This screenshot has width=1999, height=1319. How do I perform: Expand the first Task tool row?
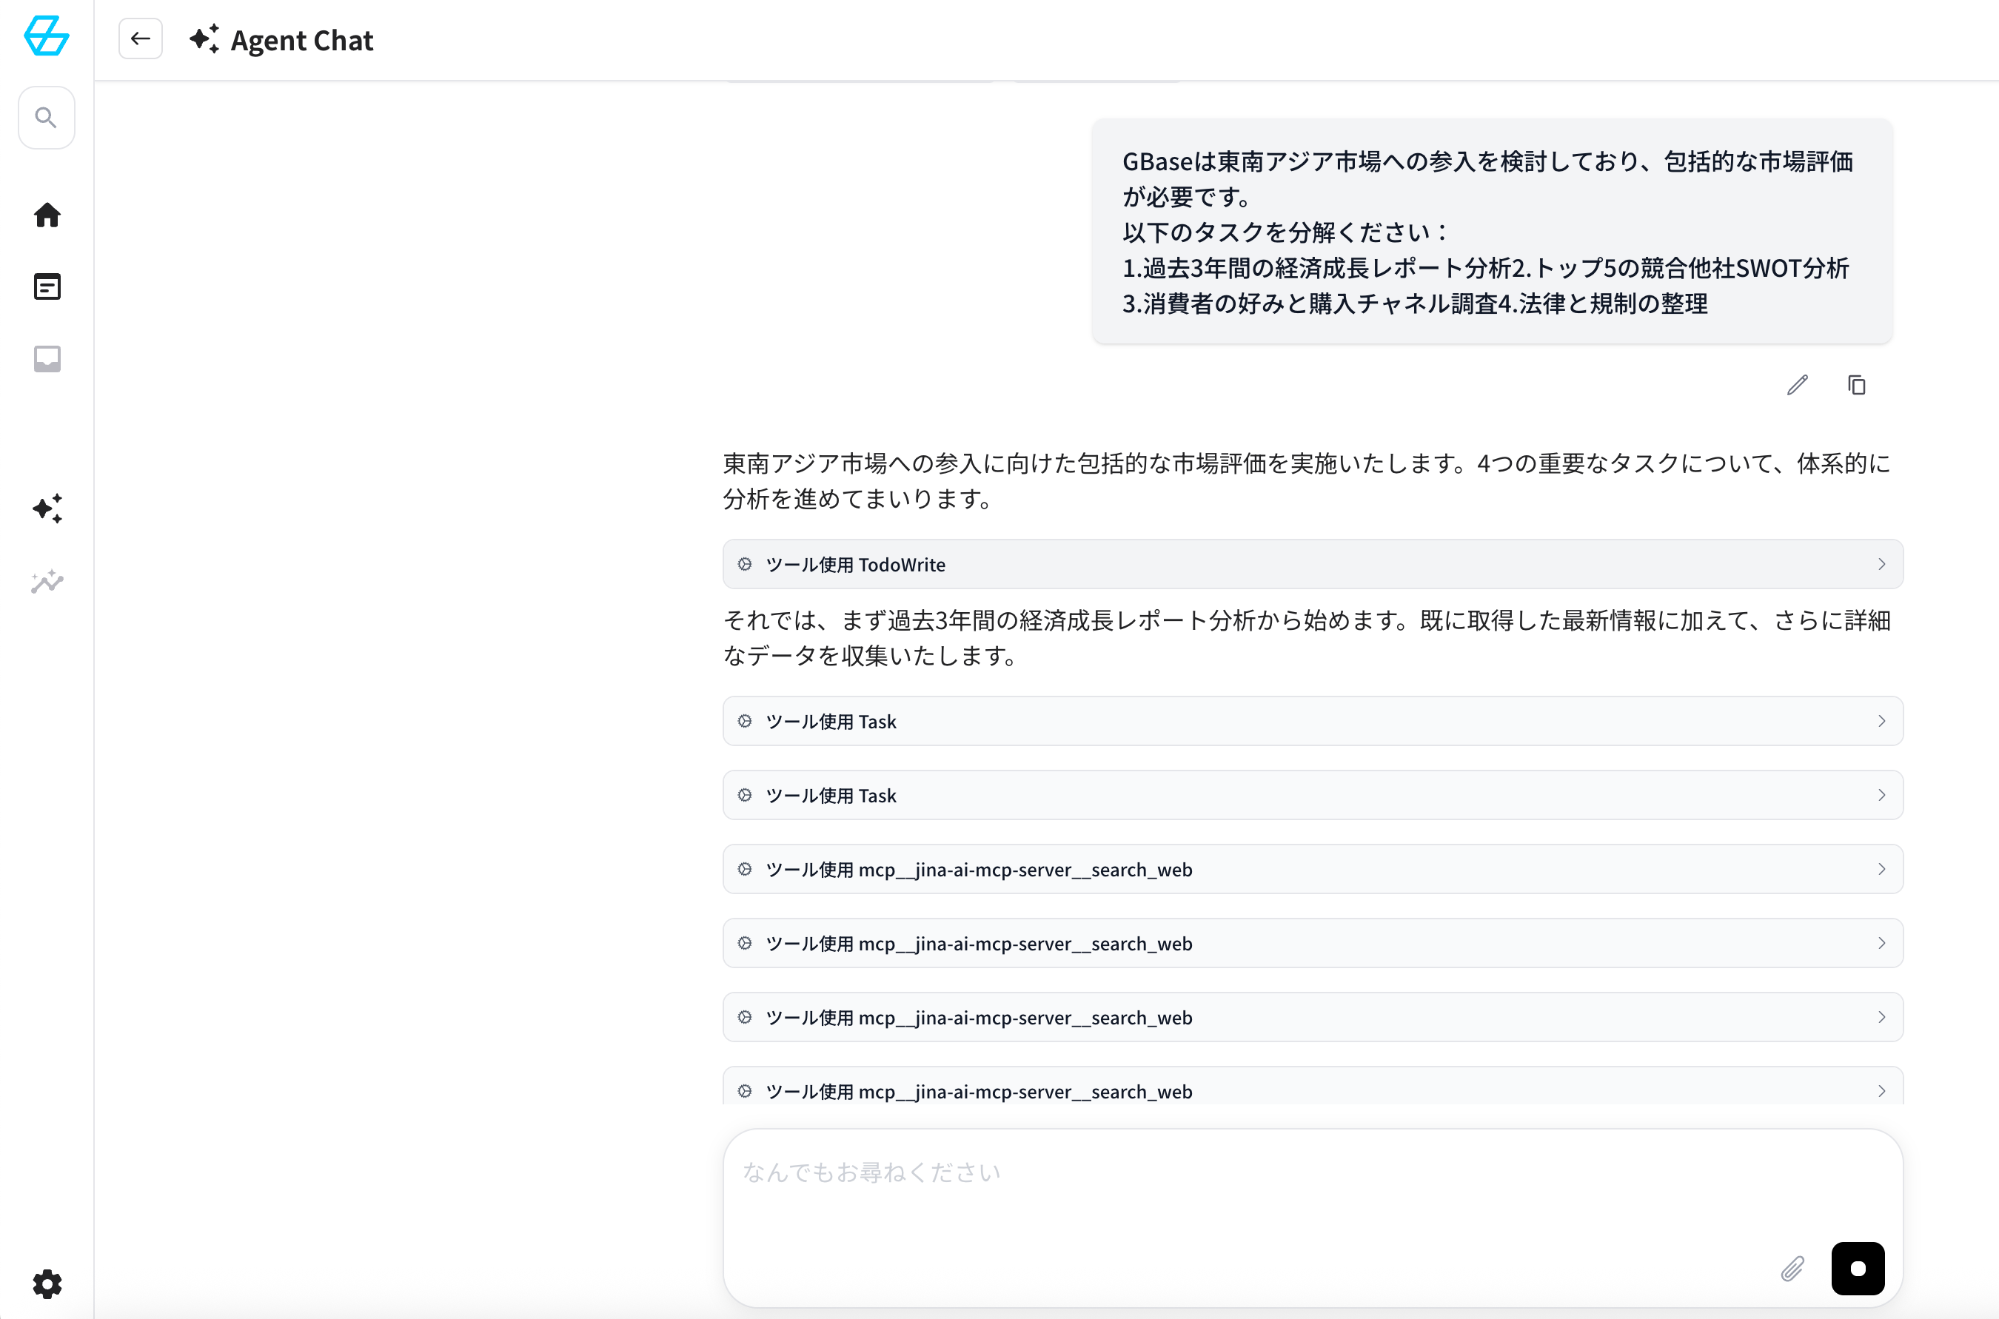point(1313,721)
